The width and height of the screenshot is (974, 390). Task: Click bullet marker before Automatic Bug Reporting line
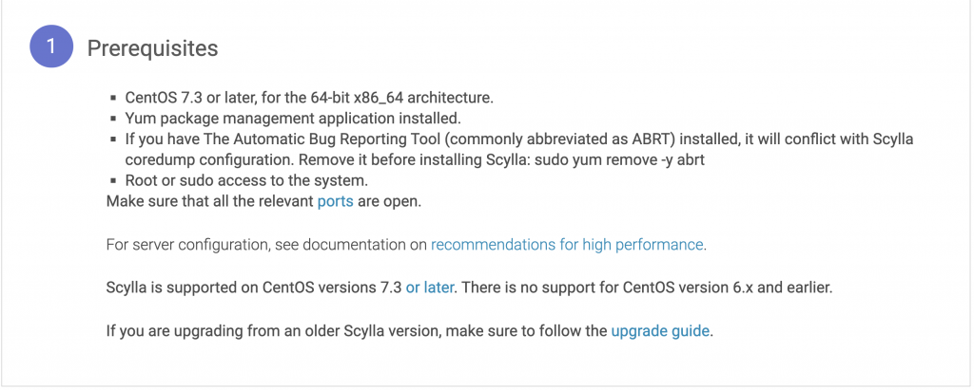[x=113, y=139]
